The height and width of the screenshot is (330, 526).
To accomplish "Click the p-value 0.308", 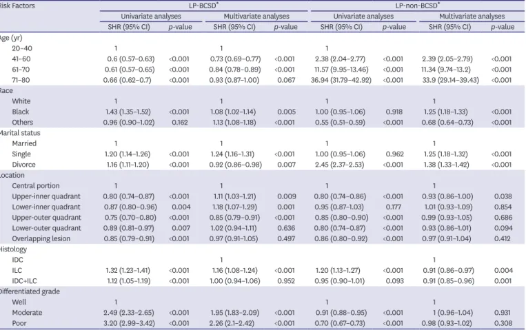I will 503,323.
